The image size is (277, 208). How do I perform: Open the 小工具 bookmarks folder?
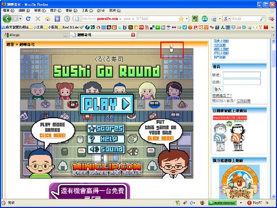pyautogui.click(x=36, y=27)
